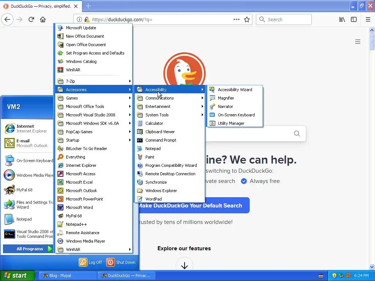The width and height of the screenshot is (375, 281).
Task: Expand WinRAR folder at menu bottom
Action: (x=94, y=250)
